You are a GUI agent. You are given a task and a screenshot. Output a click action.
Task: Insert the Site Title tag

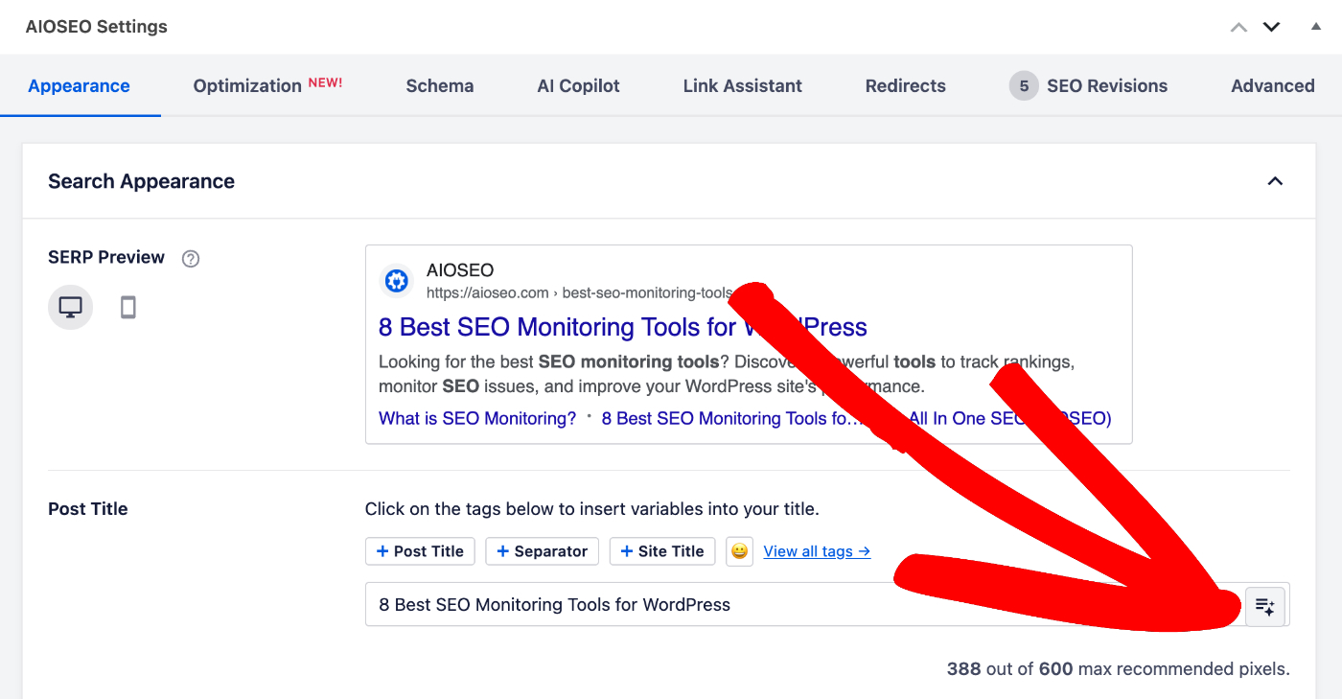(x=662, y=551)
